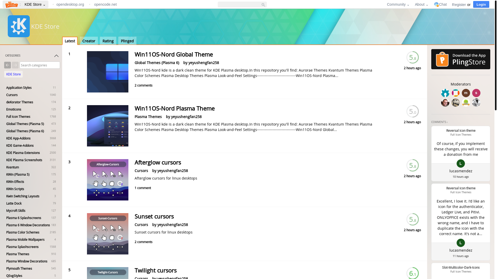Expand the About dropdown
This screenshot has height=279, width=497.
[x=421, y=4]
